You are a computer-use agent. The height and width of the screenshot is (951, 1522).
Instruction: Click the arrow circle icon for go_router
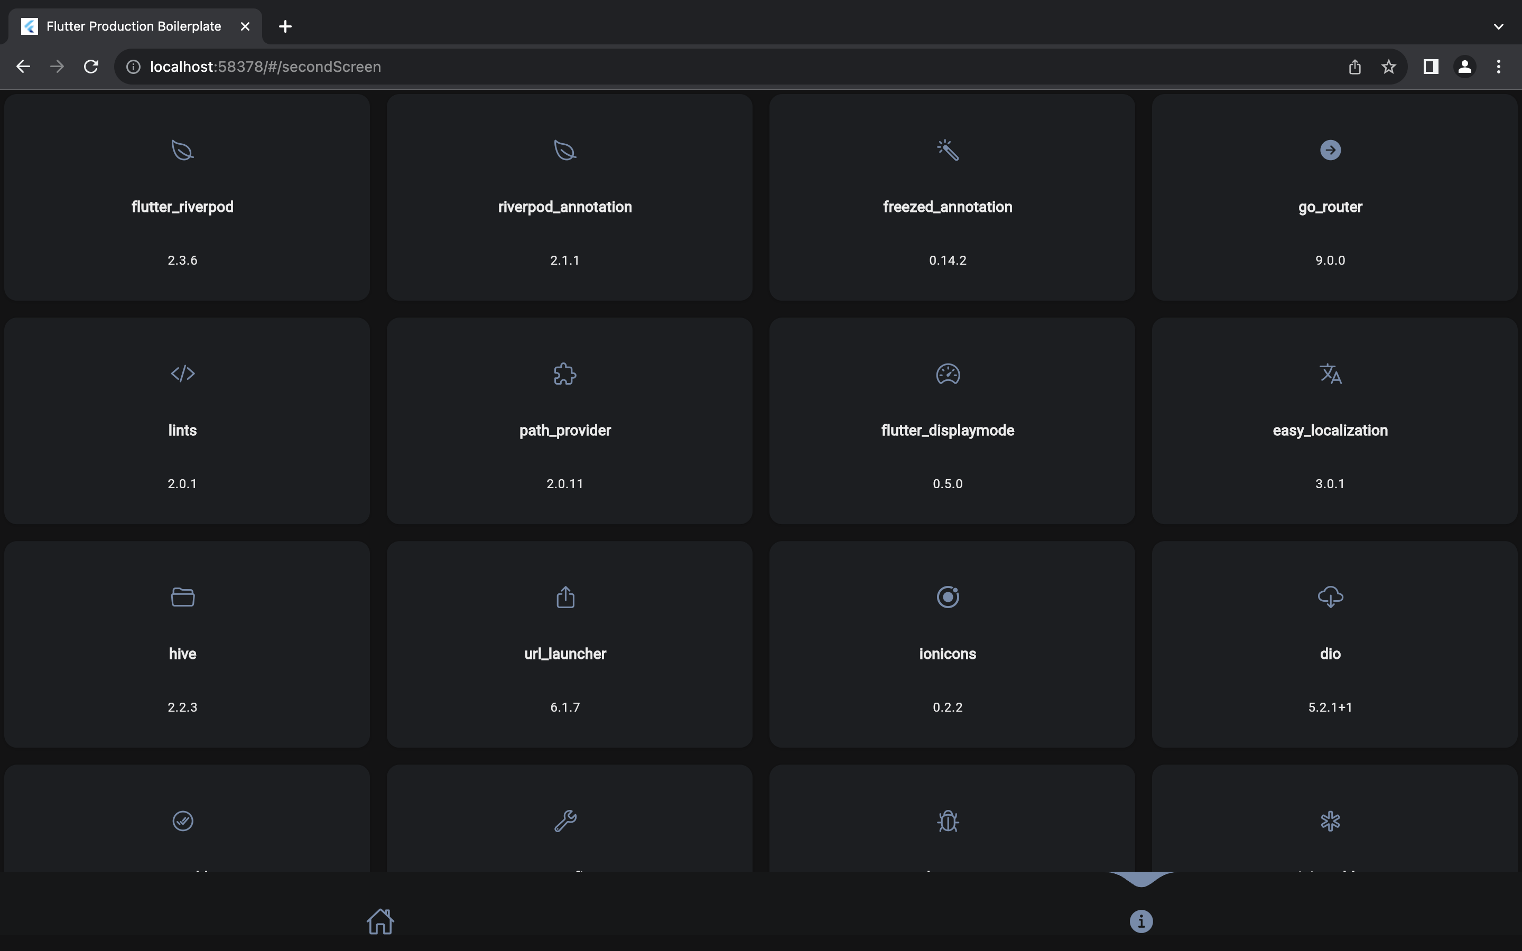pyautogui.click(x=1330, y=151)
